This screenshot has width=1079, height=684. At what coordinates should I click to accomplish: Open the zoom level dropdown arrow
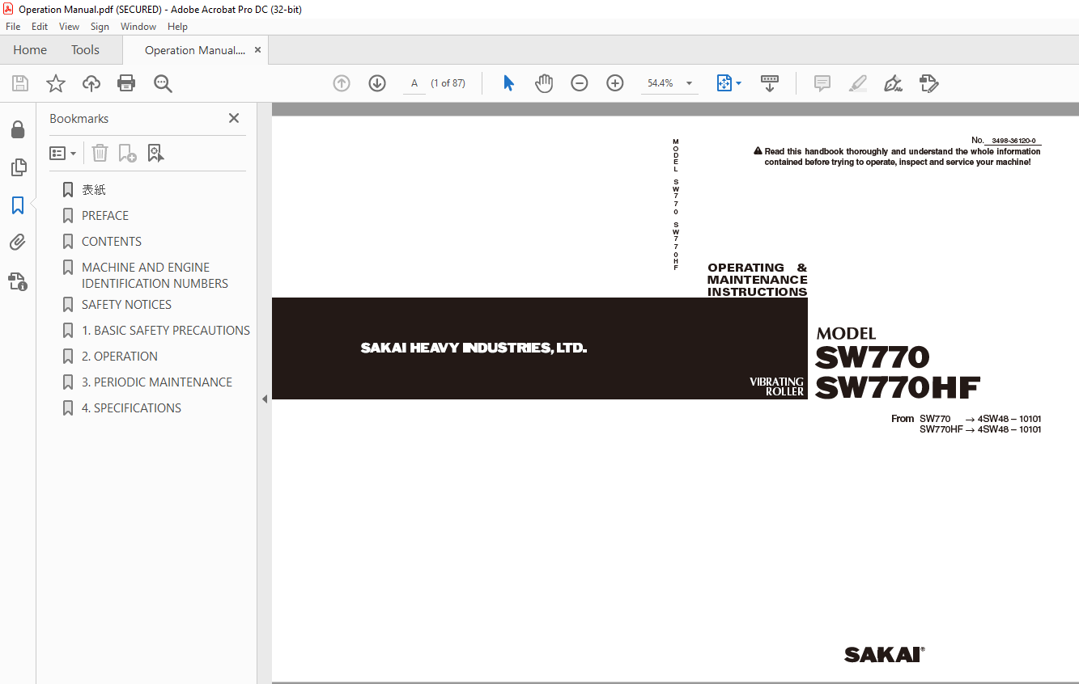coord(690,83)
